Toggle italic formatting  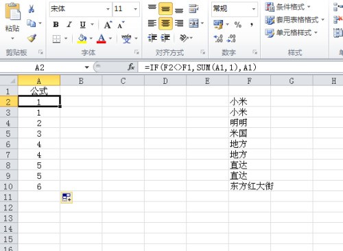(69, 25)
